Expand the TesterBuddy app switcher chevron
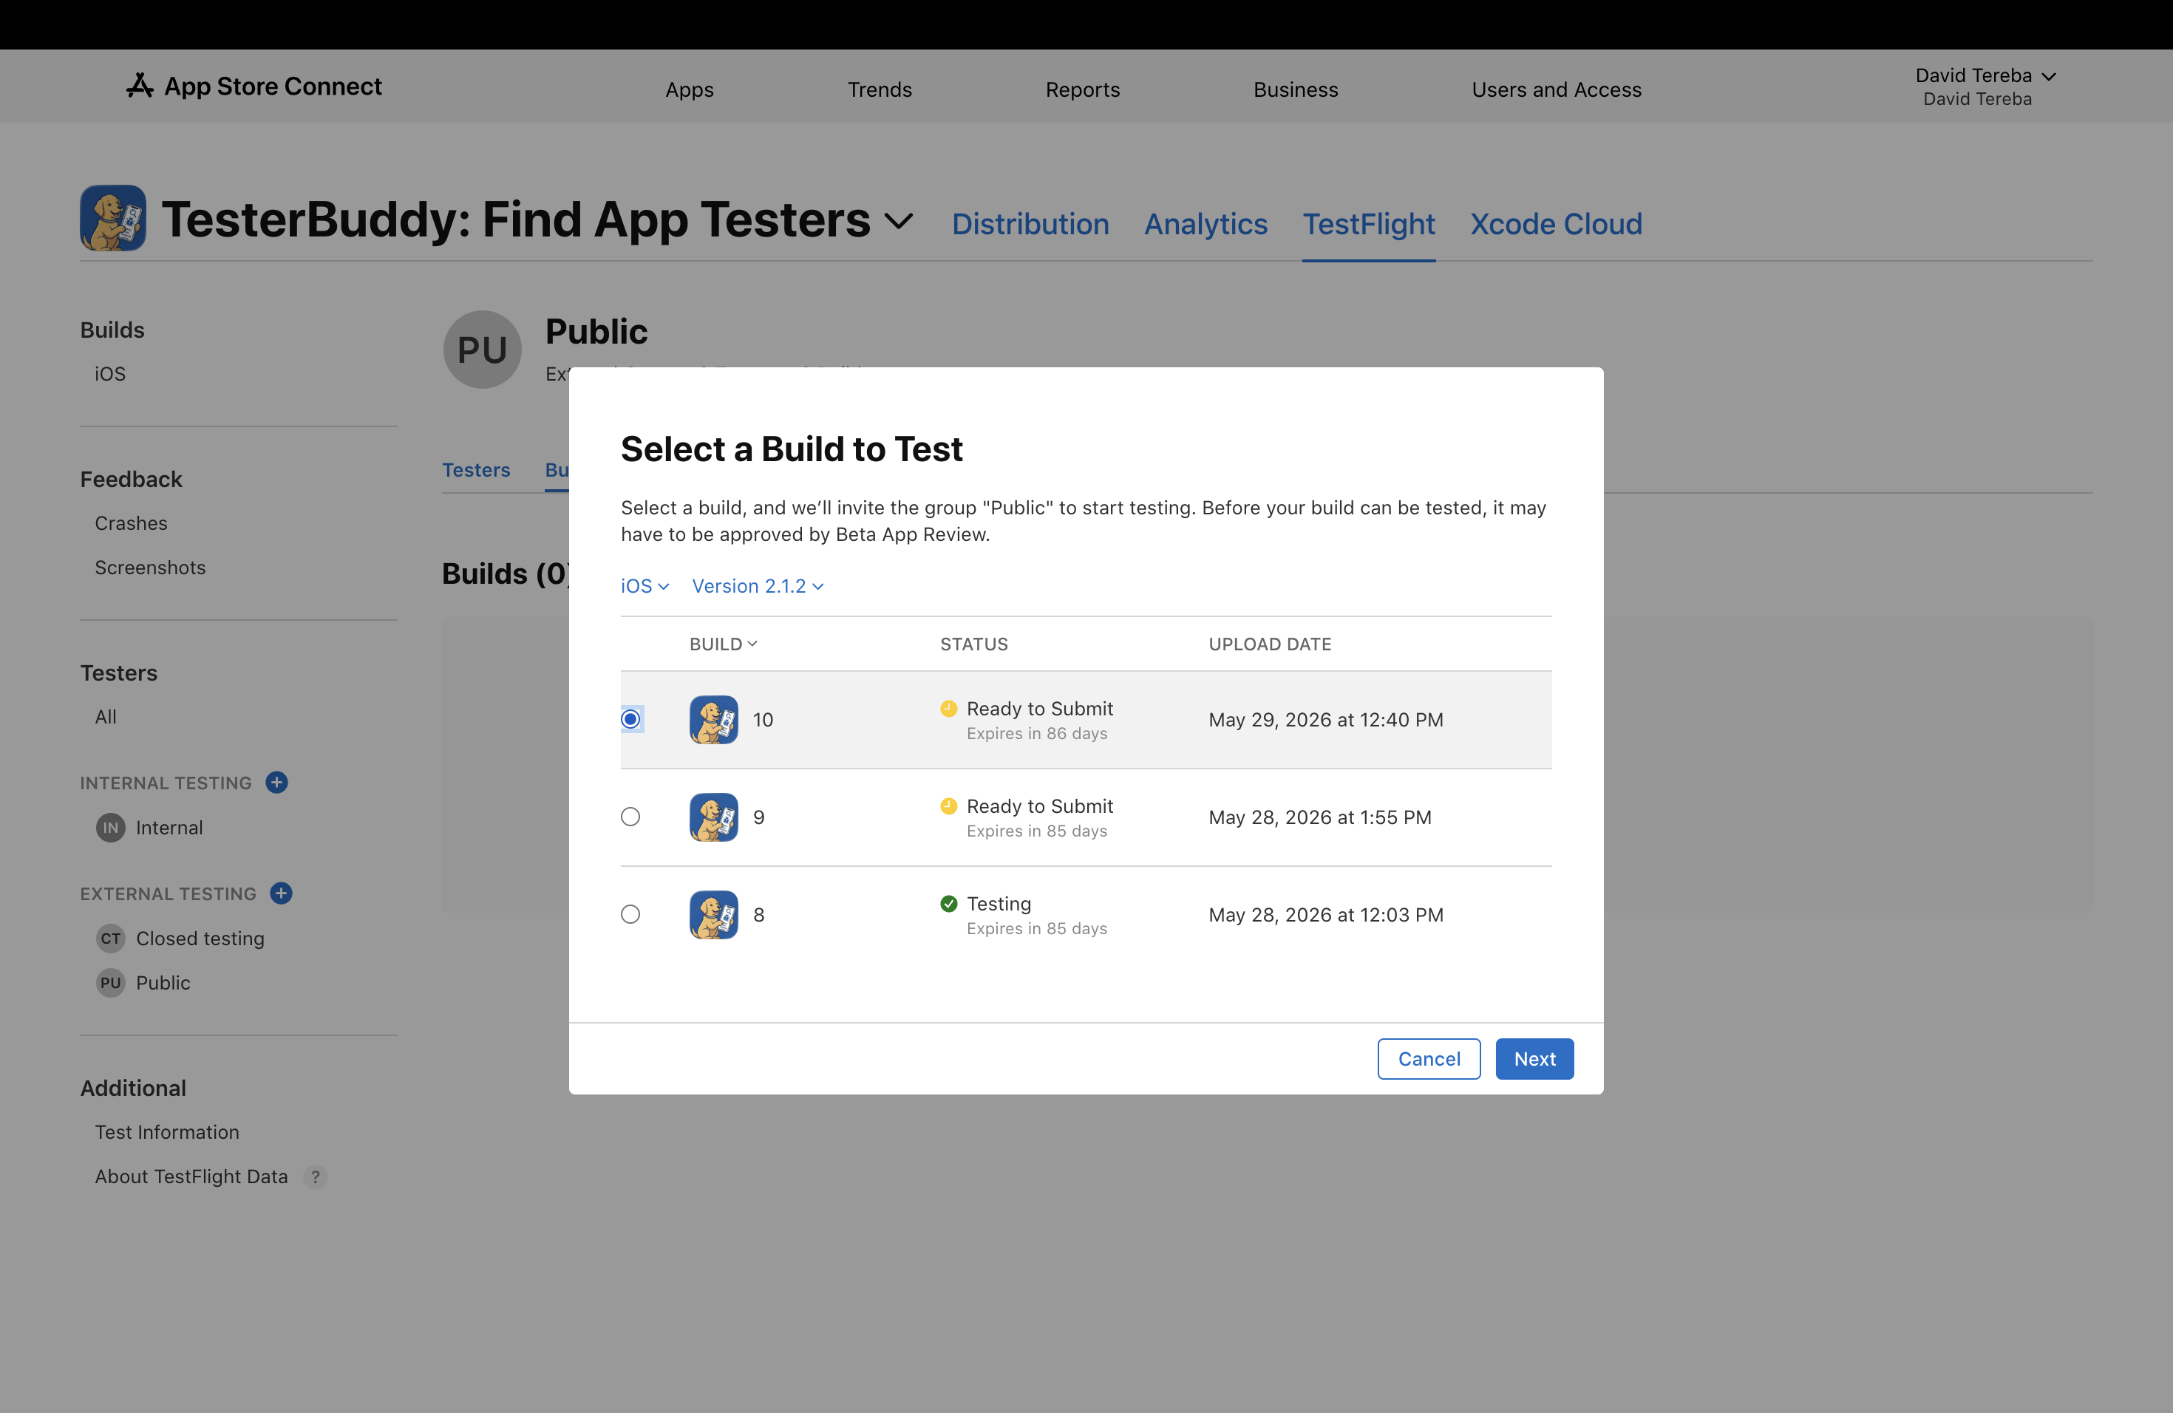 click(x=900, y=221)
